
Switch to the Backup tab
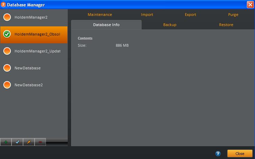click(x=170, y=25)
